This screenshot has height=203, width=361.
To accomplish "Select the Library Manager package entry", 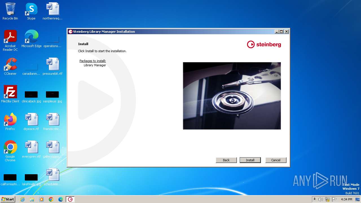I will (95, 65).
